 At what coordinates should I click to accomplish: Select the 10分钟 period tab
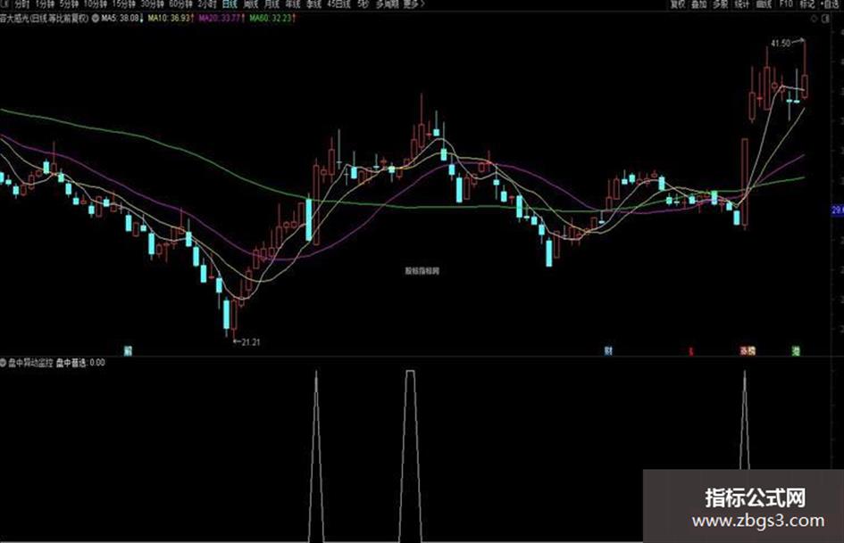[x=95, y=4]
